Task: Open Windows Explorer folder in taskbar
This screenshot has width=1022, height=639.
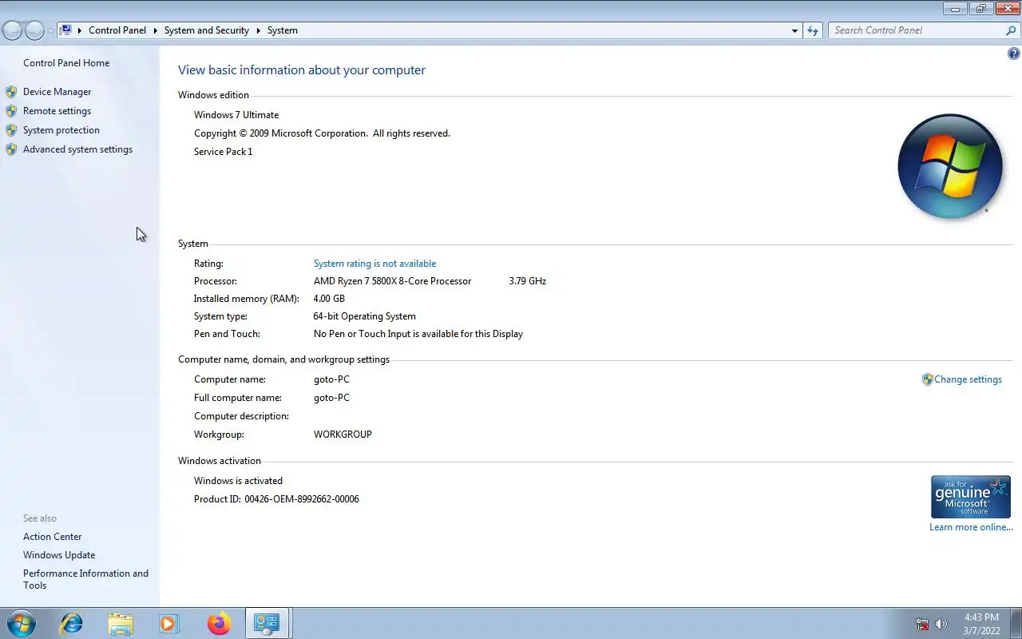Action: pos(121,623)
